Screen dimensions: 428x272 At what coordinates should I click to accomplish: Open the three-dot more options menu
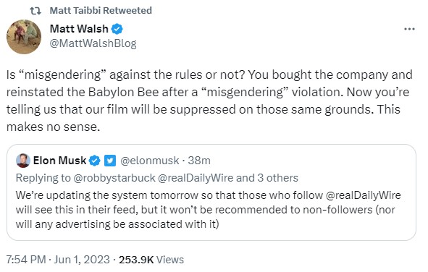pos(409,29)
